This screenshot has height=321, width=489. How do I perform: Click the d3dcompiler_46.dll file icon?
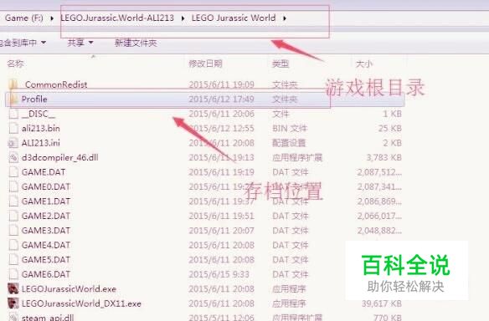click(x=13, y=157)
